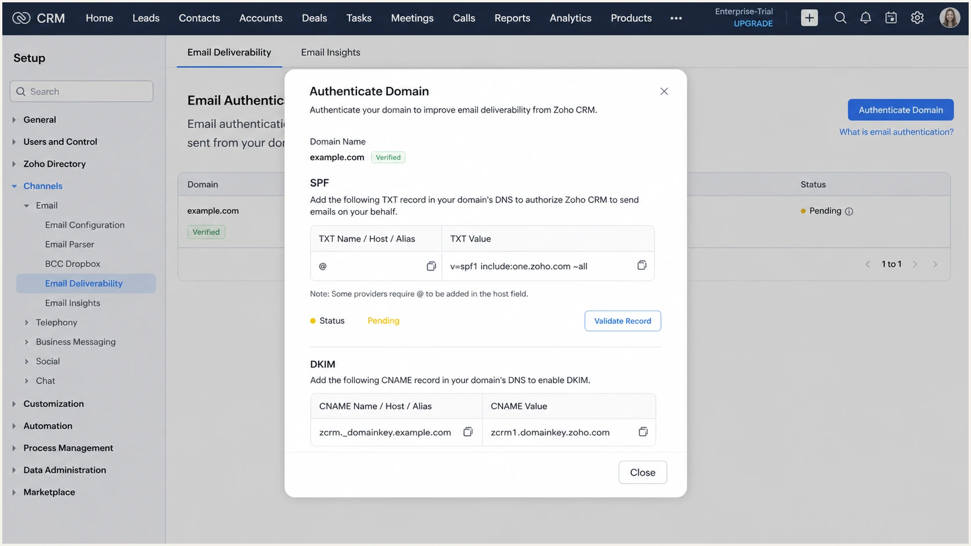The width and height of the screenshot is (971, 546).
Task: Open Email Configuration in the sidebar
Action: pyautogui.click(x=85, y=225)
